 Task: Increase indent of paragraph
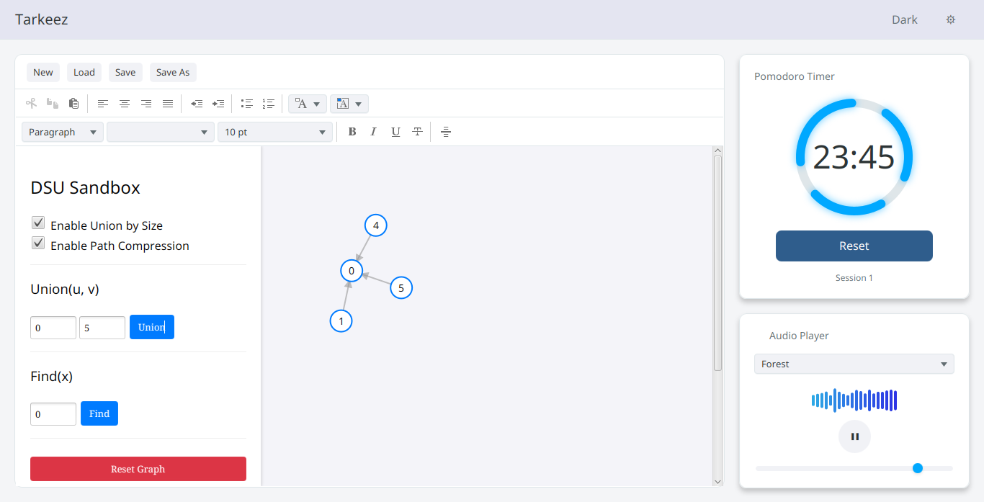[218, 104]
